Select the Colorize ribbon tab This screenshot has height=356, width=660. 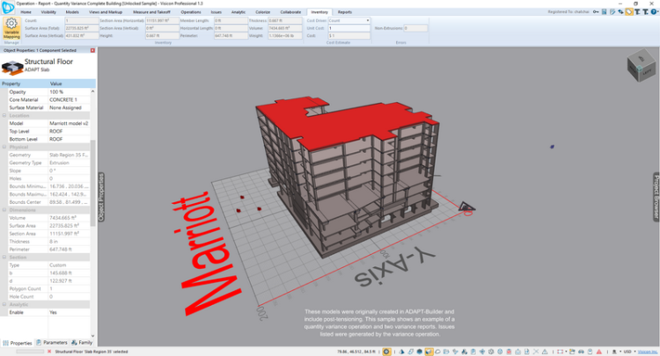tap(262, 12)
